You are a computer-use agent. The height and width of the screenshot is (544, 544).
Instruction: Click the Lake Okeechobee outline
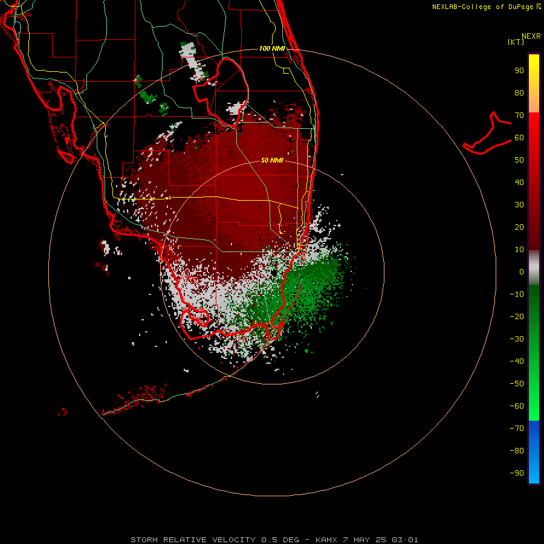pos(221,92)
